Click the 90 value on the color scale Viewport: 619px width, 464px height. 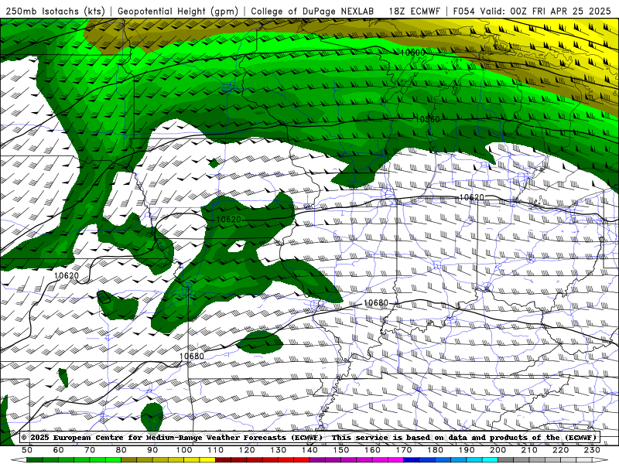(x=152, y=450)
